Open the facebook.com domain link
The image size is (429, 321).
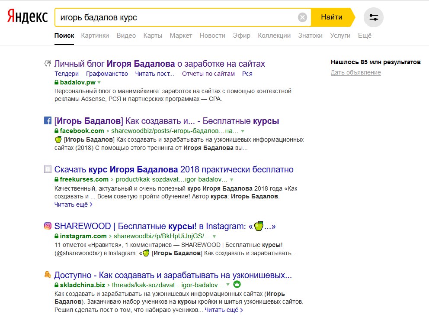coord(82,131)
